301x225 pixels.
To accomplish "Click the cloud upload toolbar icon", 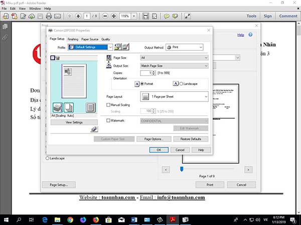I will click(32, 16).
